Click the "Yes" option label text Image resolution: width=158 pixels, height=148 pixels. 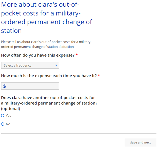8,115
